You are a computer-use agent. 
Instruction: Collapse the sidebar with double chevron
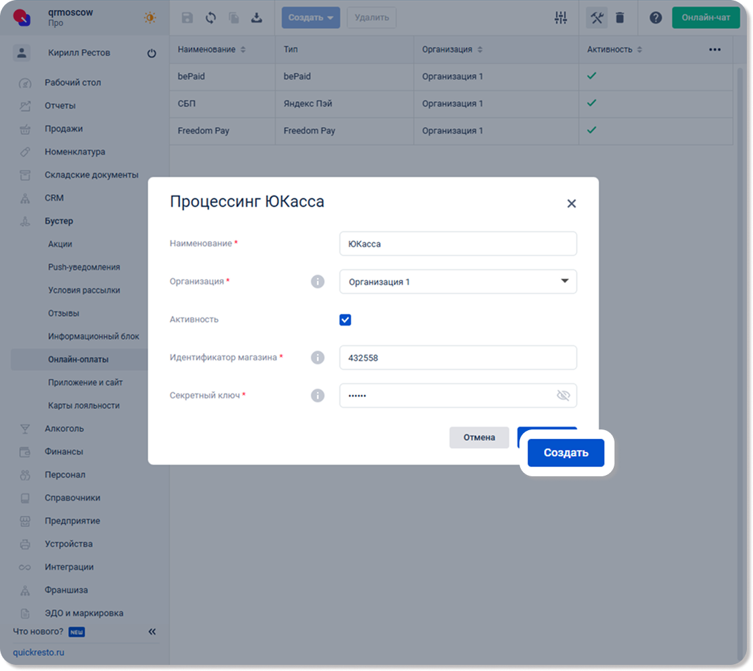click(152, 632)
